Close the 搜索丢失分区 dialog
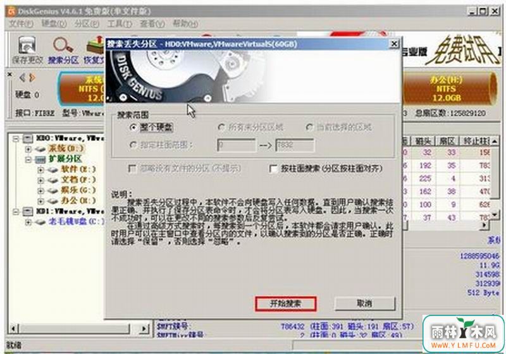The image size is (506, 354). click(394, 44)
